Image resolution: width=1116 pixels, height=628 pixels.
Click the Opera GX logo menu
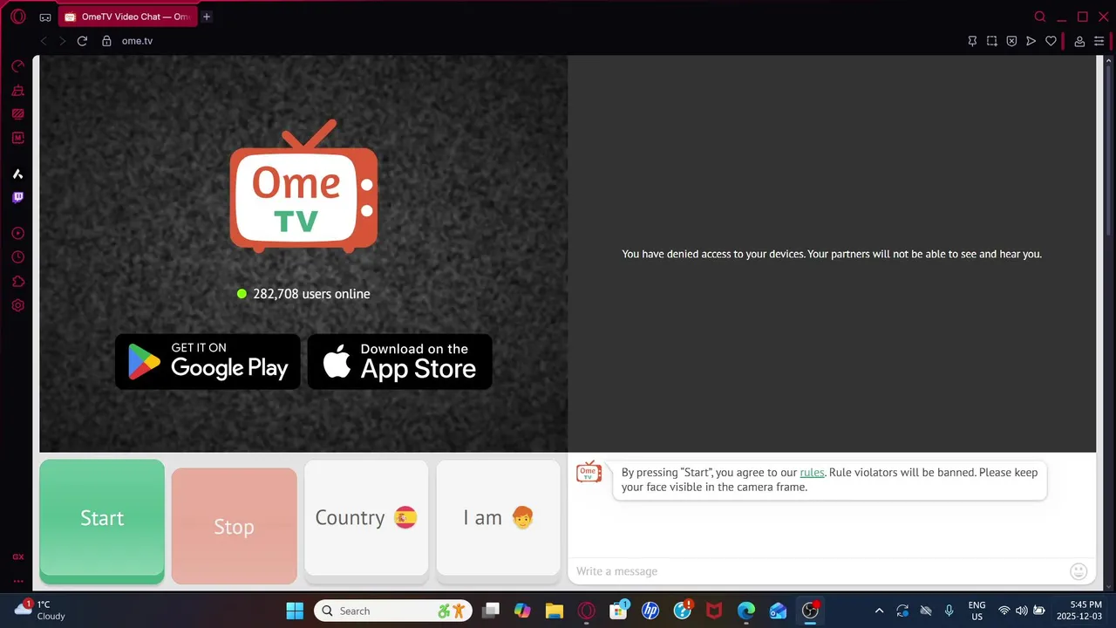point(17,17)
